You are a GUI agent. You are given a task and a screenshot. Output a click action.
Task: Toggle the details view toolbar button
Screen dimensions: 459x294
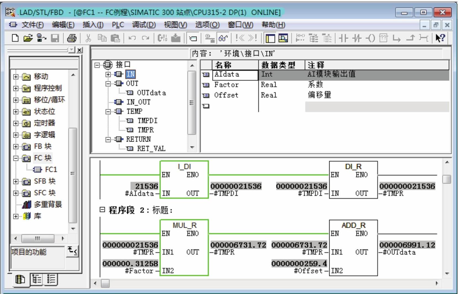pyautogui.click(x=283, y=38)
